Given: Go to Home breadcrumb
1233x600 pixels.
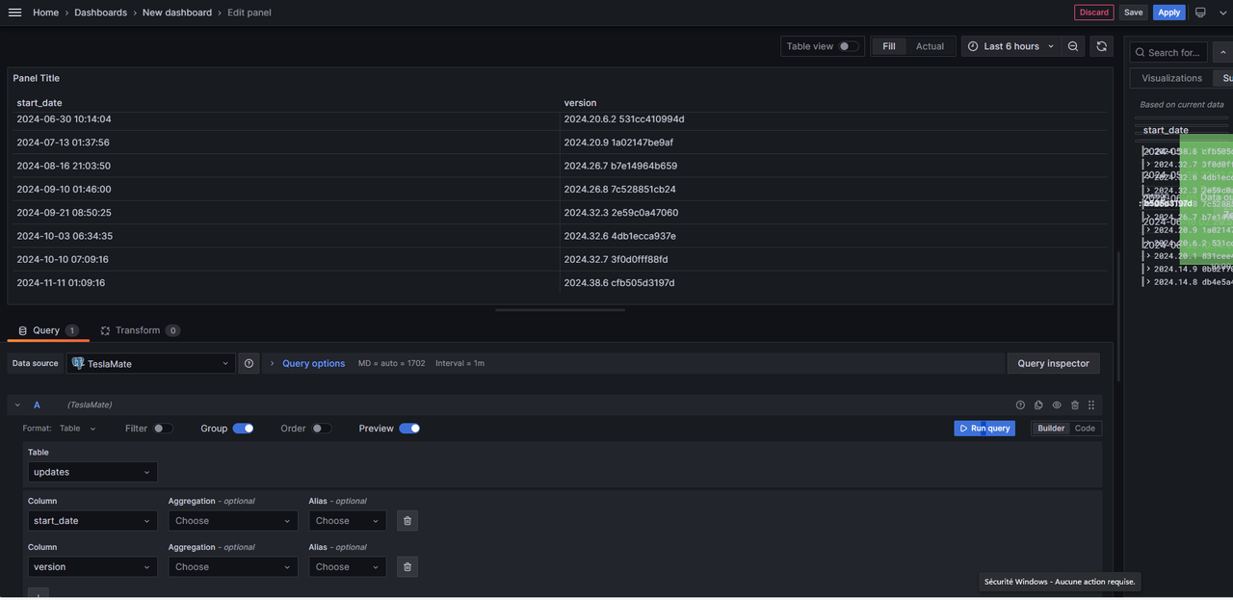Looking at the screenshot, I should coord(45,13).
